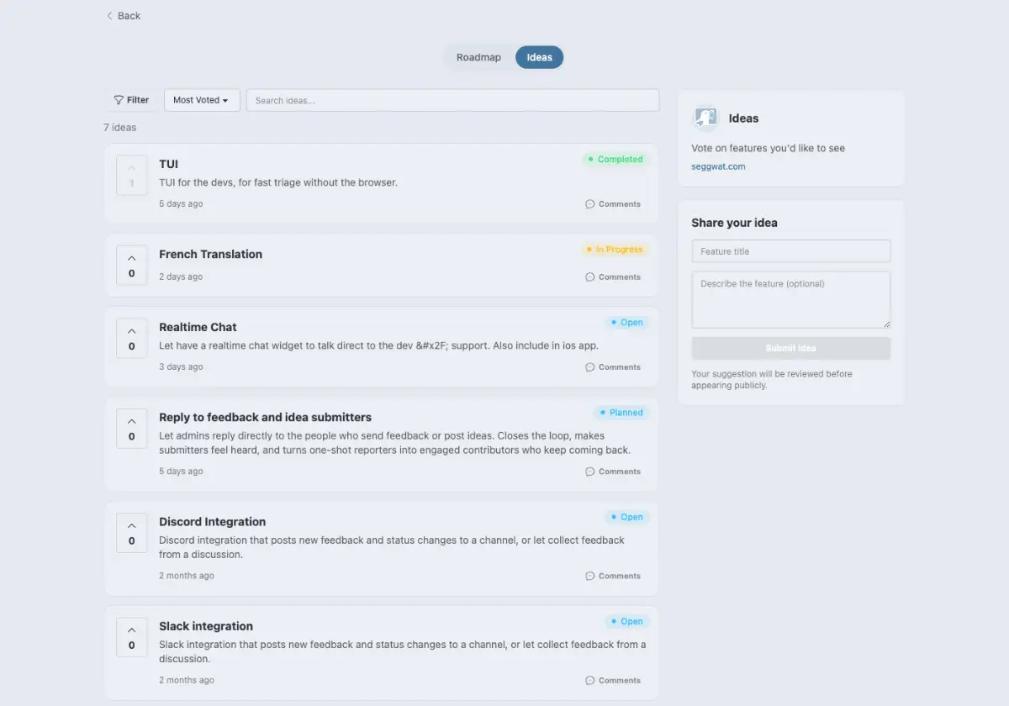Screen dimensions: 1009x706
Task: Open Comments on French Translation
Action: point(613,277)
